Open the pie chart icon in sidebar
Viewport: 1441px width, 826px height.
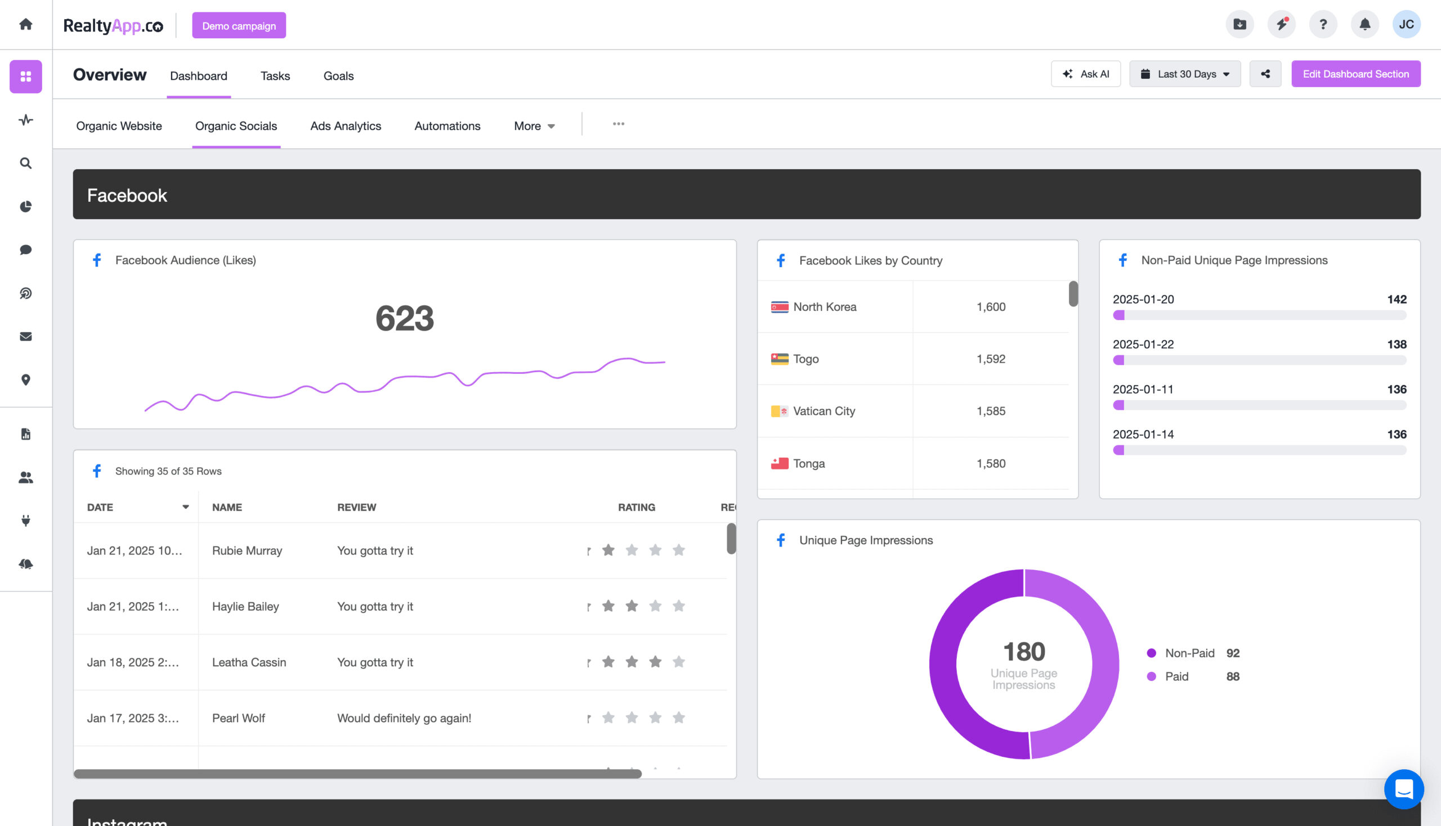(x=25, y=206)
